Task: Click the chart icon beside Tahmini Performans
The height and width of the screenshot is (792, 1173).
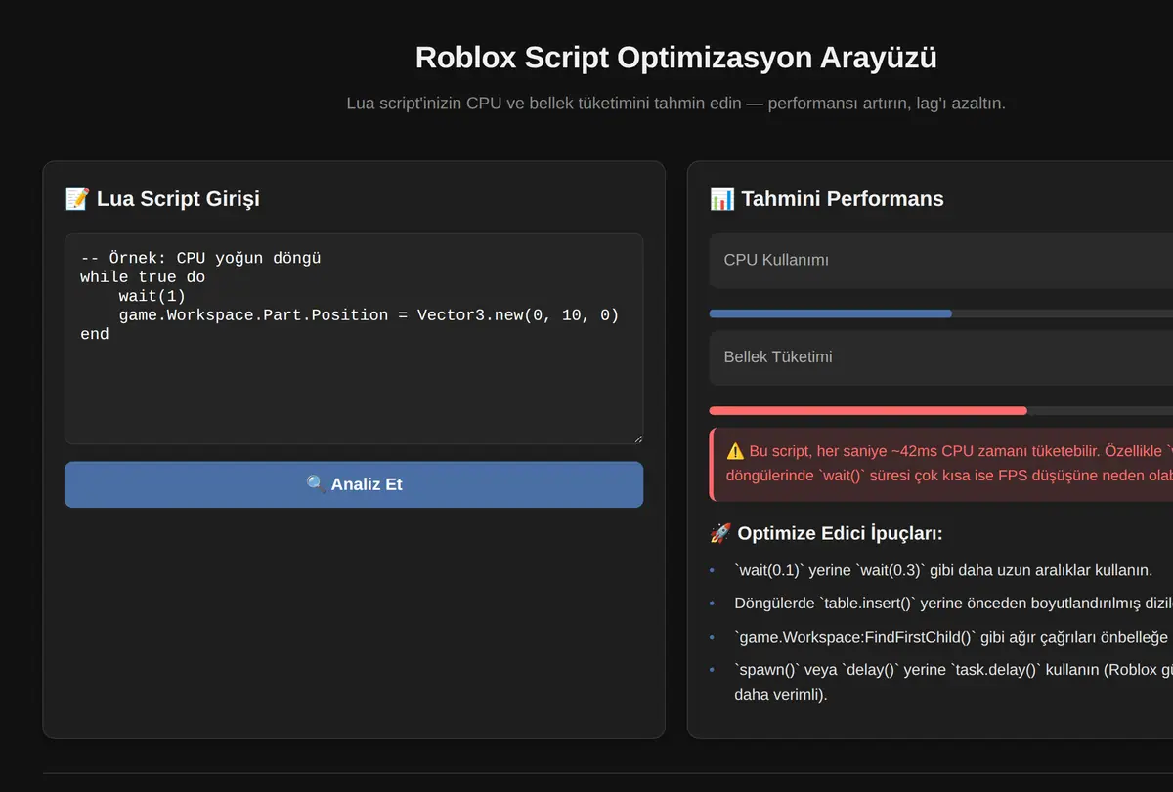Action: 722,199
